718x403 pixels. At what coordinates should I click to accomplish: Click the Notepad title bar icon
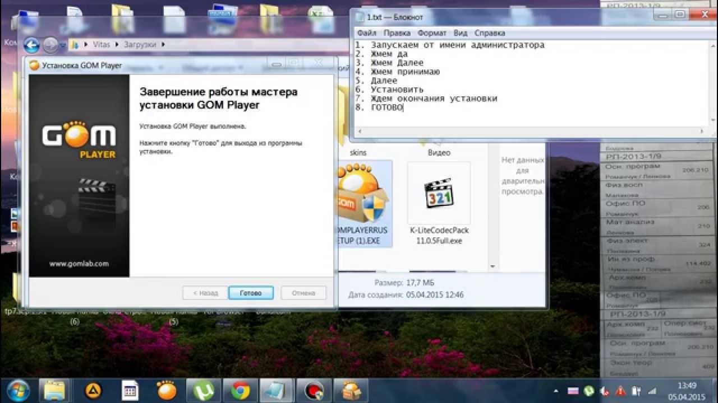tap(358, 17)
